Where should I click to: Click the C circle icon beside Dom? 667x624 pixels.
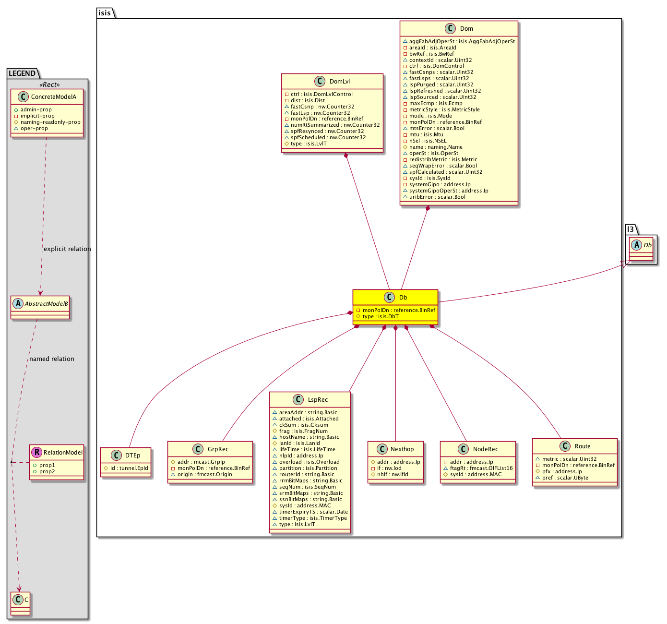click(x=450, y=29)
